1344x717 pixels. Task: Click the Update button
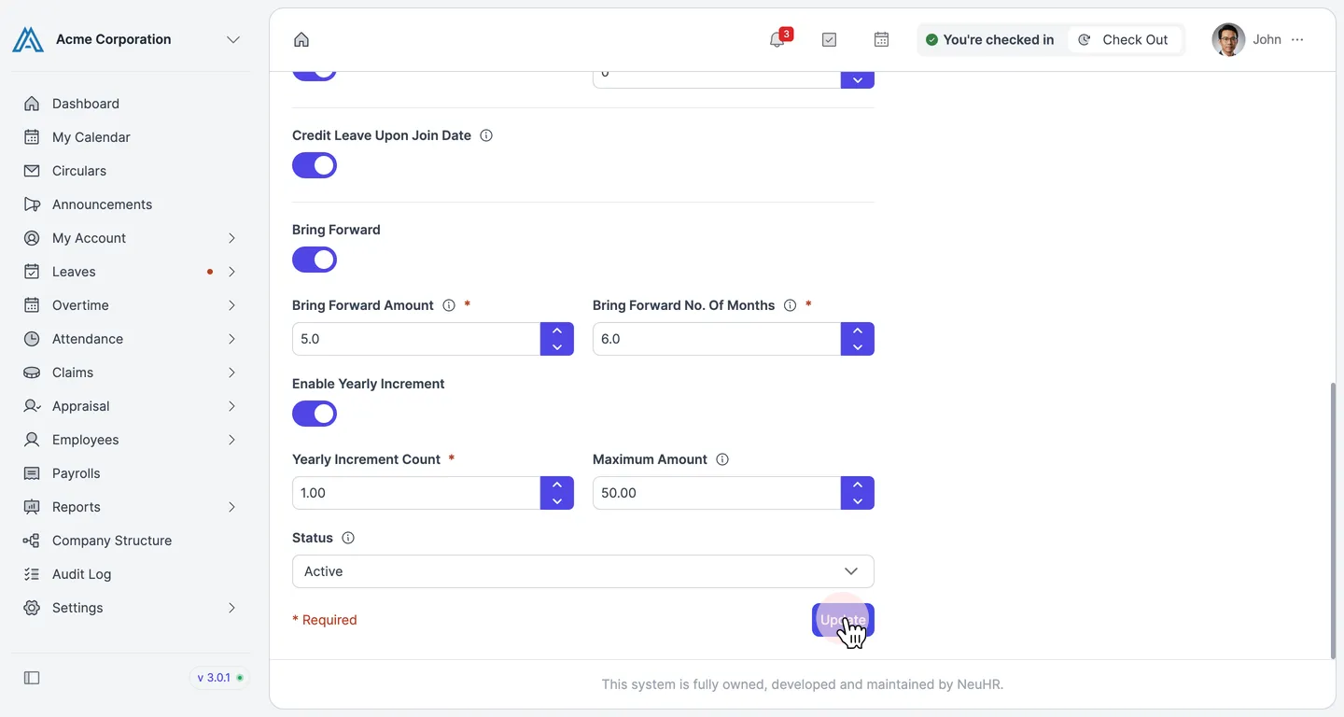(x=843, y=620)
